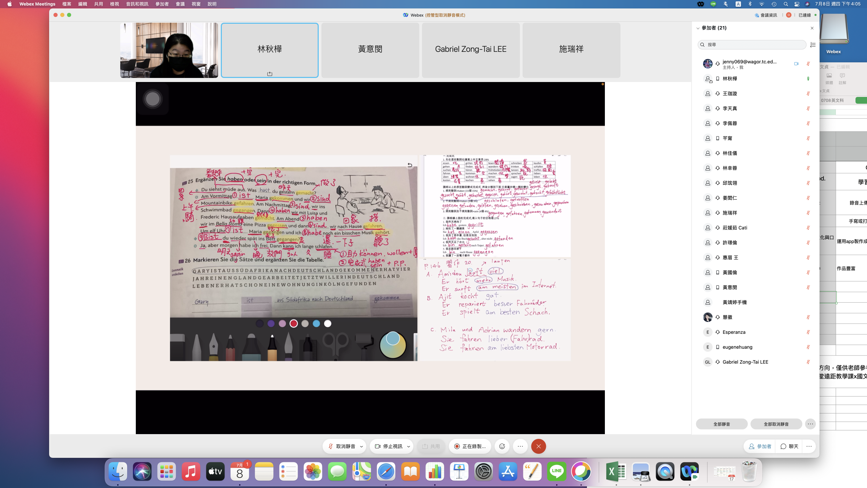The image size is (867, 488).
Task: Open Excel from the Dock
Action: point(616,471)
